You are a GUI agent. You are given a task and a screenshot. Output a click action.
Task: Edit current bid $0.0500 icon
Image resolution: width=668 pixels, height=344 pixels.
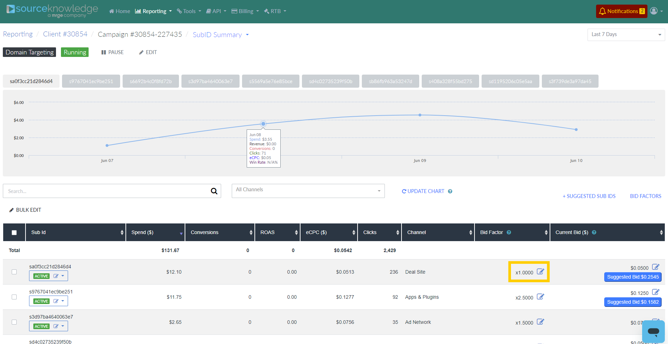click(656, 267)
